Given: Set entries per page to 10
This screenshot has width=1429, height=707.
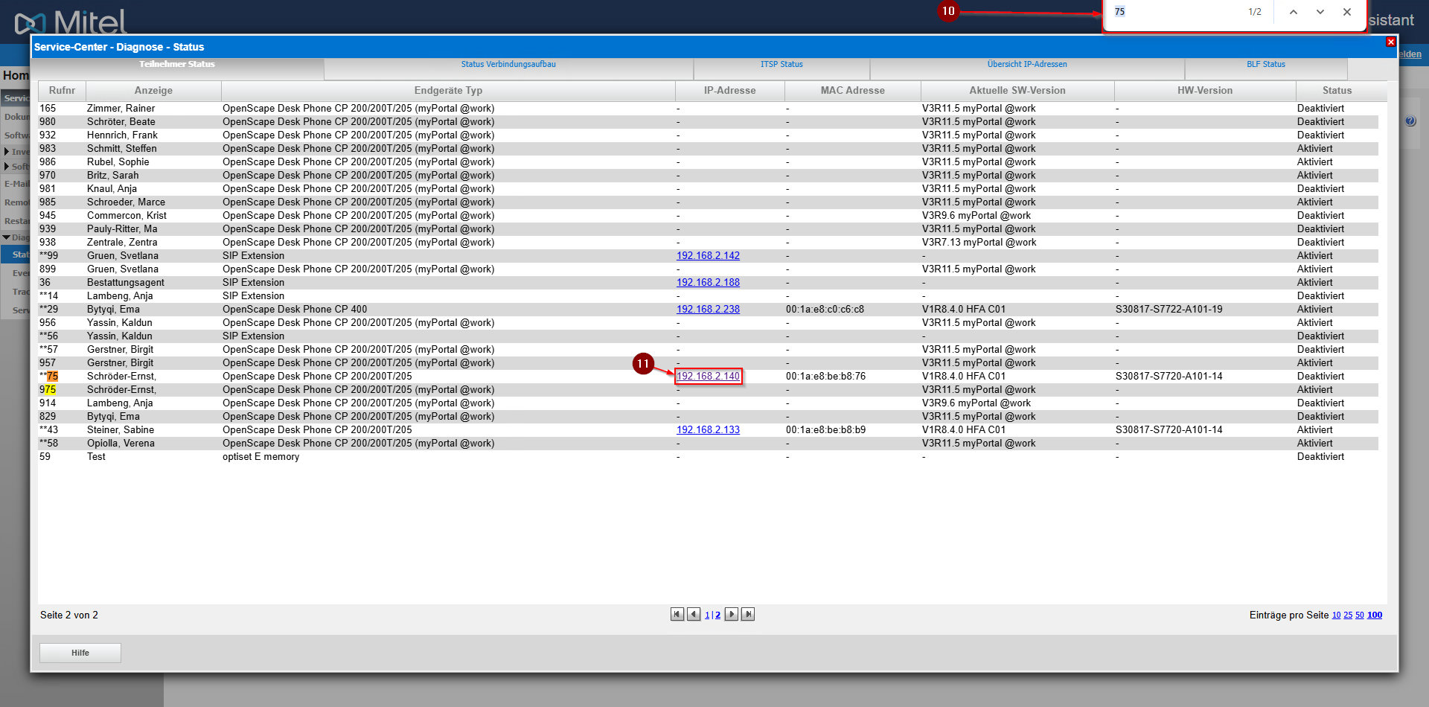Looking at the screenshot, I should point(1336,615).
